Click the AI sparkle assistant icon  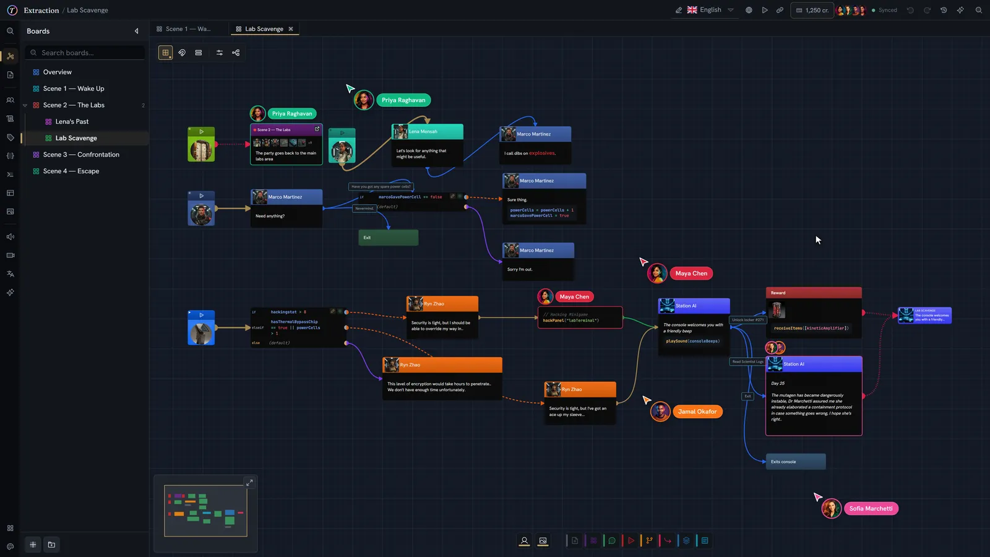click(x=960, y=10)
